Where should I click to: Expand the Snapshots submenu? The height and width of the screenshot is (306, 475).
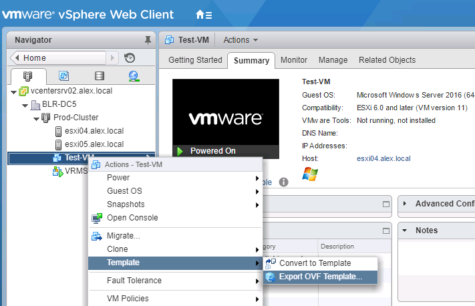click(x=175, y=204)
